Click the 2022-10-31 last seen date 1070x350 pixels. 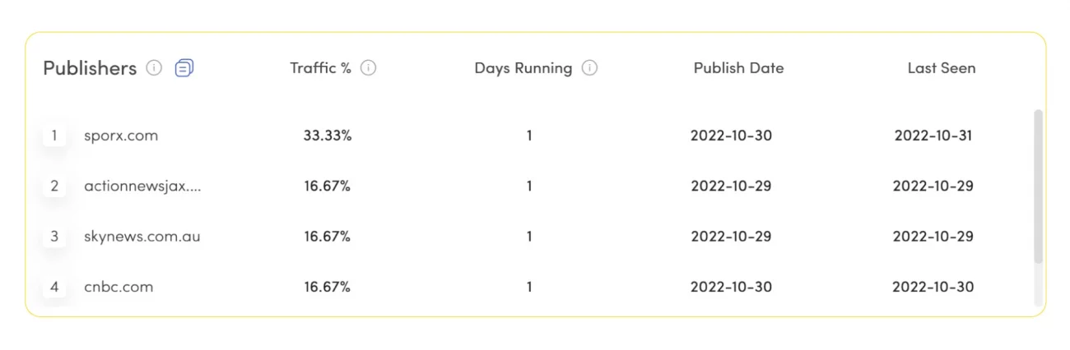point(933,136)
